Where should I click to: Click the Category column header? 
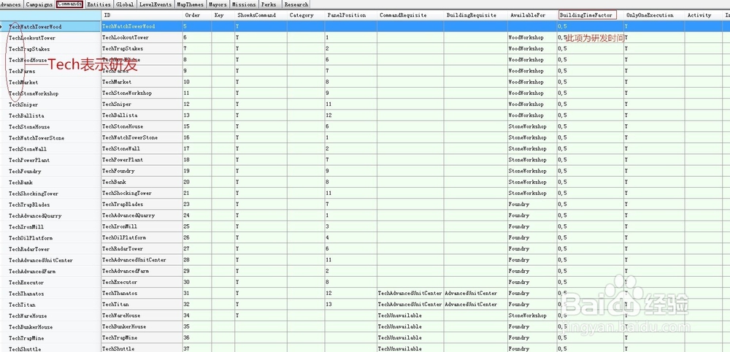coord(306,15)
